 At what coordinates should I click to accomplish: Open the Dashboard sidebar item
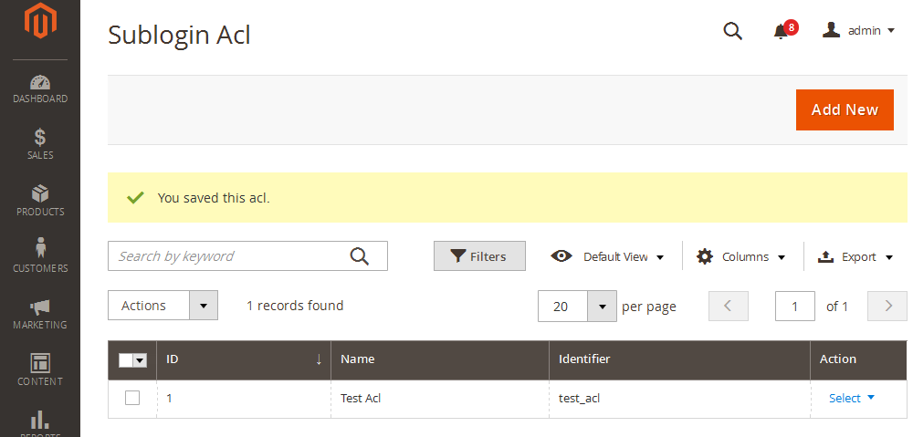[x=40, y=89]
